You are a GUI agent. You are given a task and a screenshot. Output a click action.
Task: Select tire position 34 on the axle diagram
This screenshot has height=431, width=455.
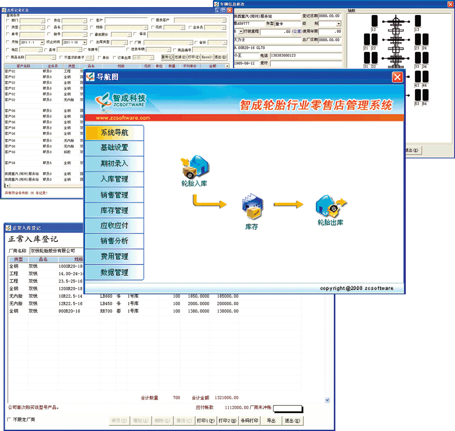(x=425, y=58)
